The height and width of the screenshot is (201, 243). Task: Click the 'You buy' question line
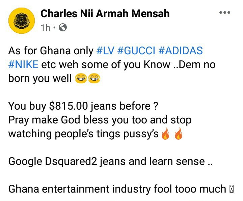pyautogui.click(x=83, y=106)
